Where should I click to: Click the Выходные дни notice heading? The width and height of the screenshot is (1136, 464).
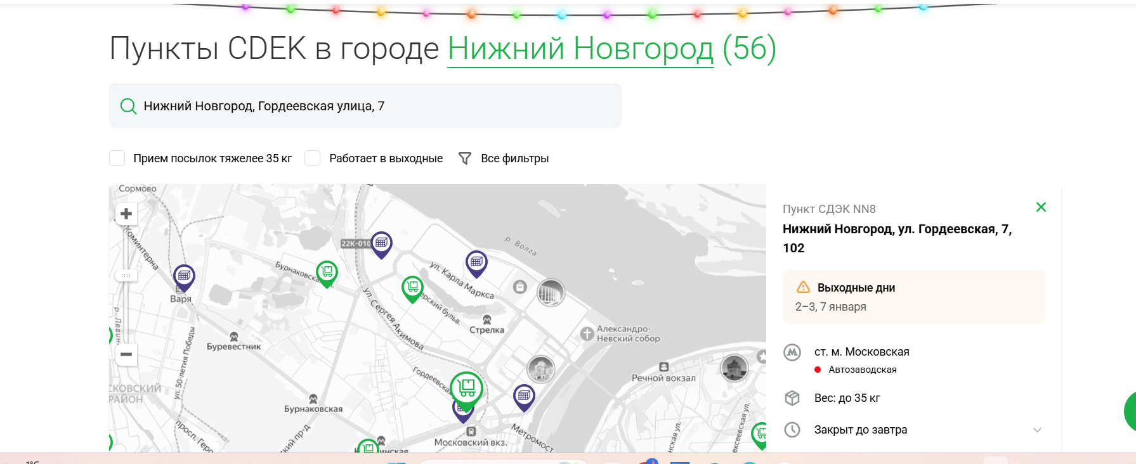pyautogui.click(x=856, y=288)
